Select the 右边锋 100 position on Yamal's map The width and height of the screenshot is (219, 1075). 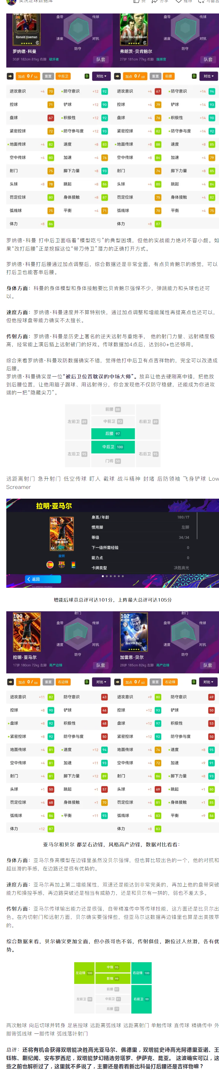141,973
